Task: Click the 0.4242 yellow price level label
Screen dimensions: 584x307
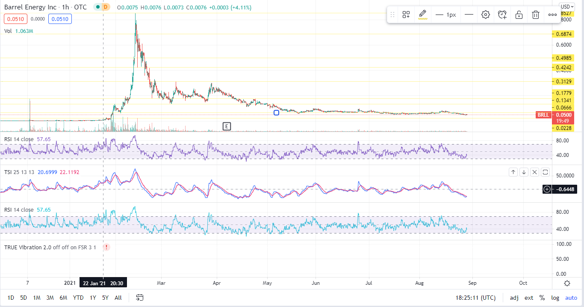Action: pos(563,67)
